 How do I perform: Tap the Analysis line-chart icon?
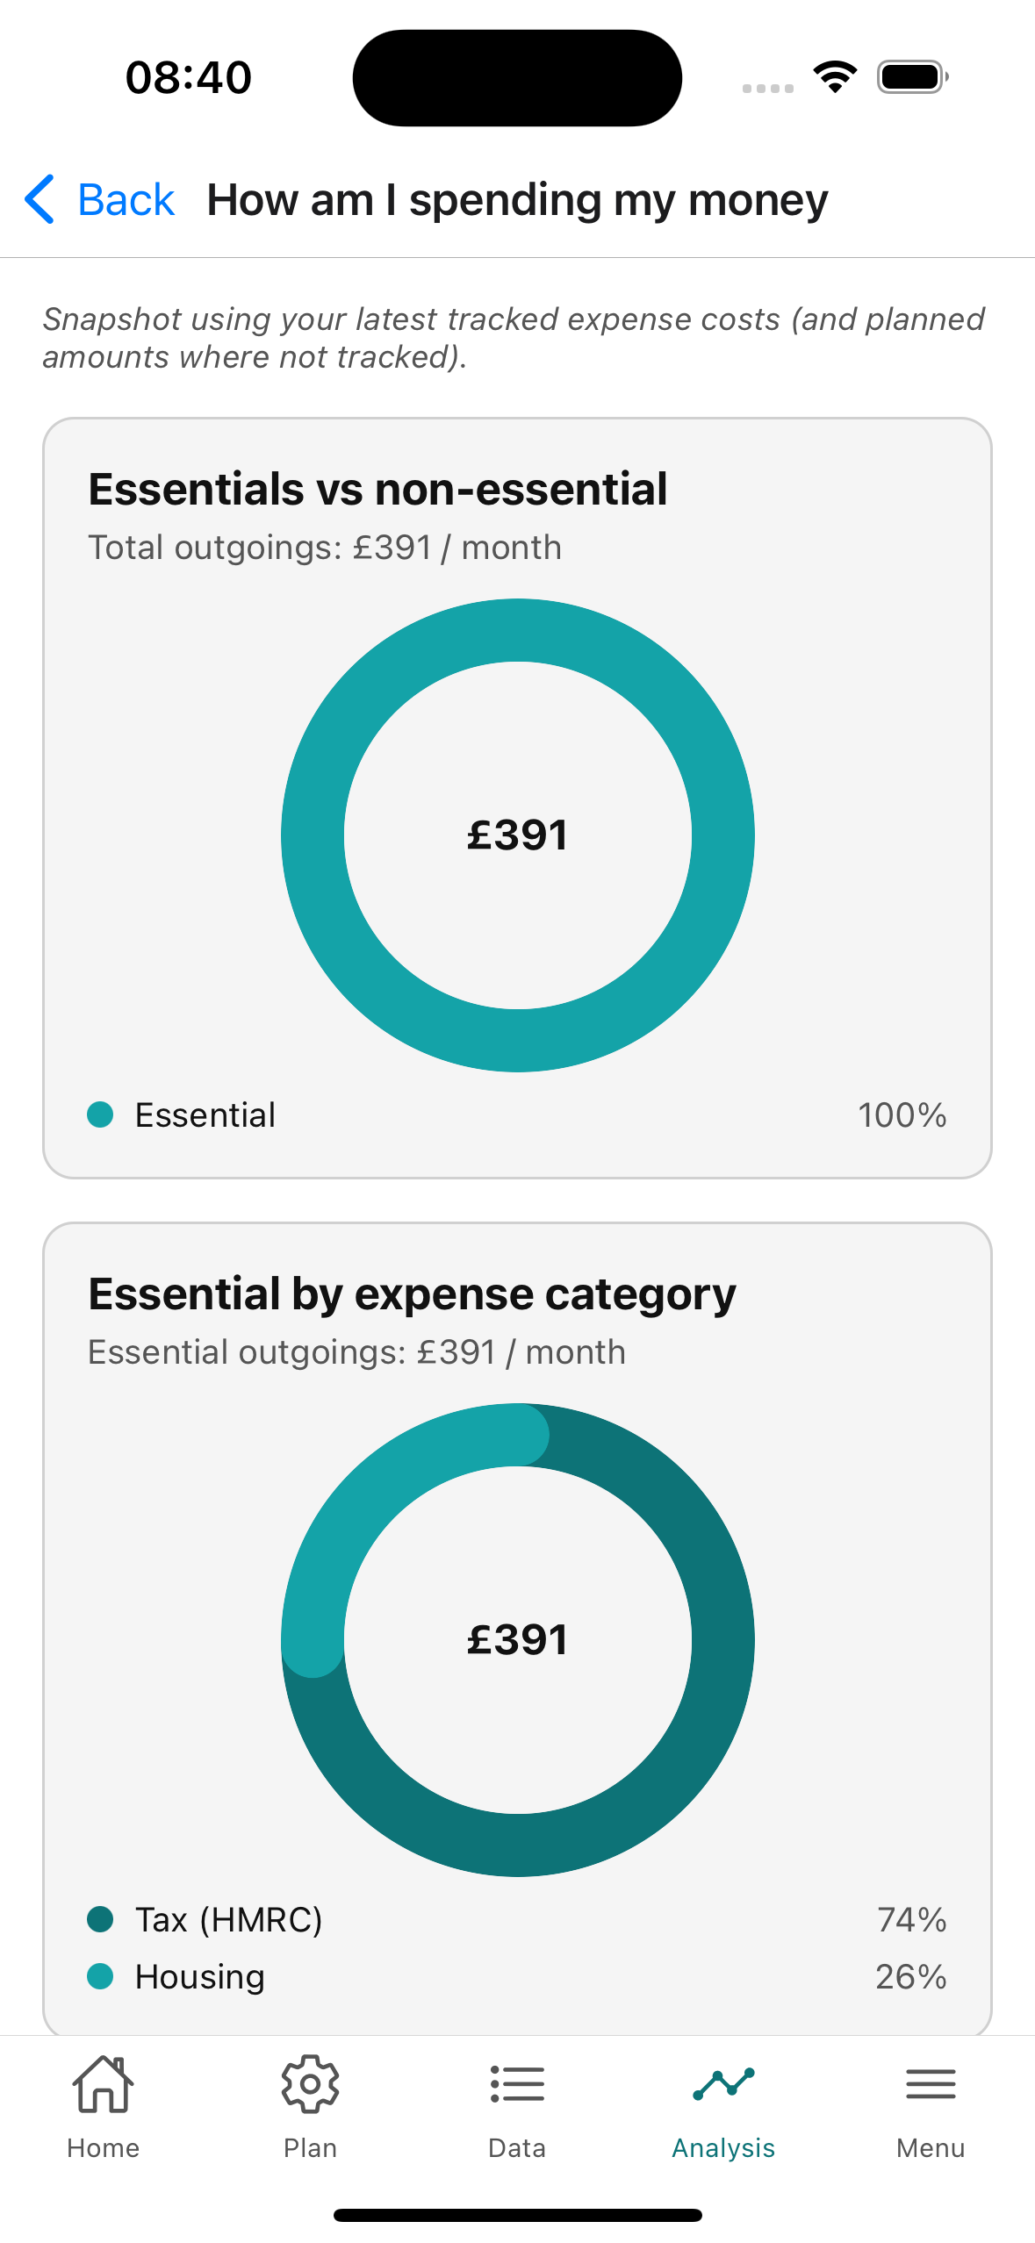[x=723, y=2084]
